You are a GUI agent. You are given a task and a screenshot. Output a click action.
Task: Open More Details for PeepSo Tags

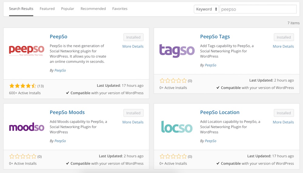point(283,46)
